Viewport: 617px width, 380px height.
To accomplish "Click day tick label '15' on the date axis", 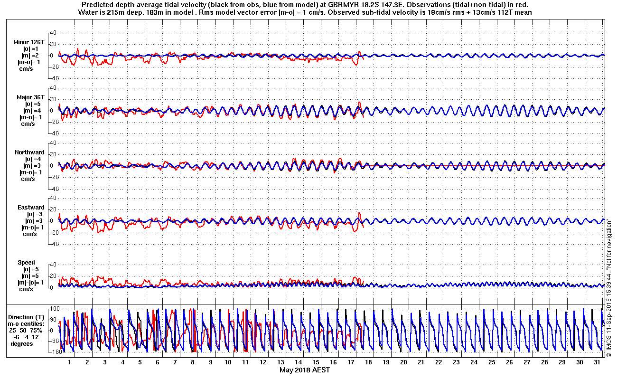I will (316, 362).
